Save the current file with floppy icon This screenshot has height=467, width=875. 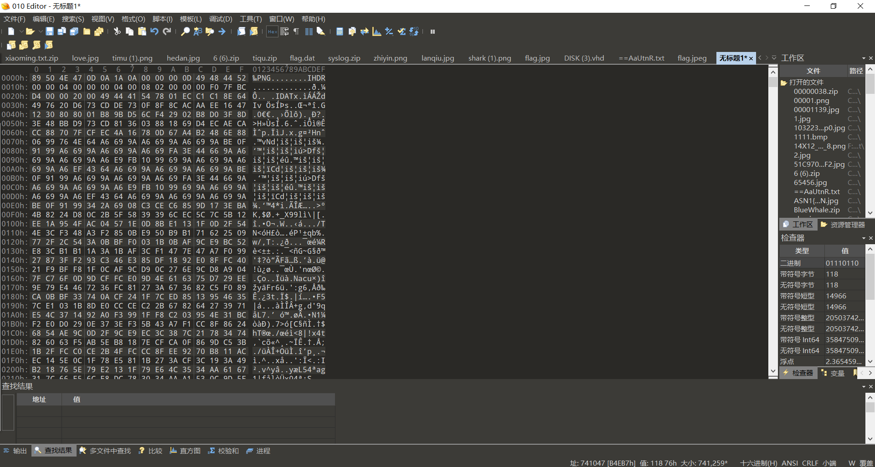[x=50, y=31]
